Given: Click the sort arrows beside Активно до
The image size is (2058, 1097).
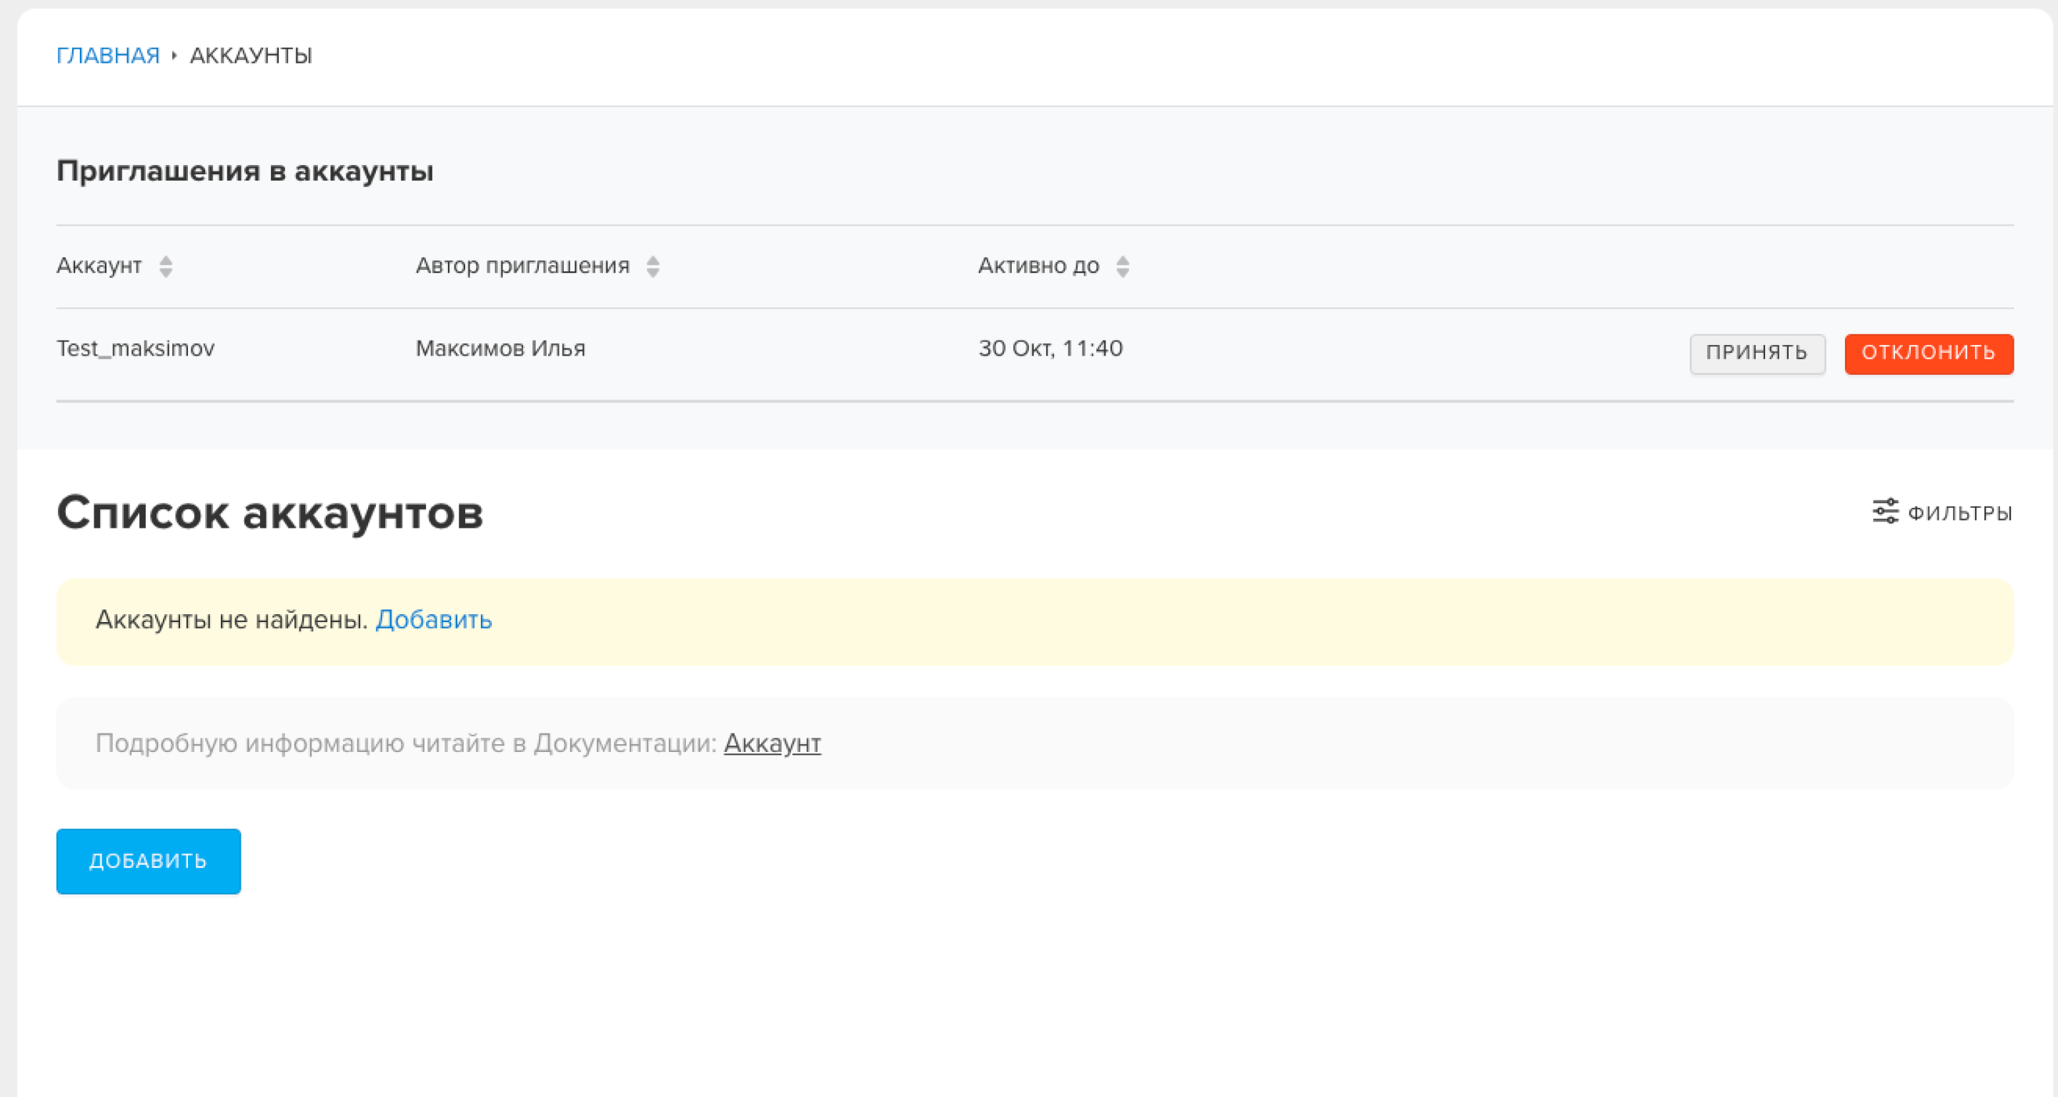Looking at the screenshot, I should 1123,266.
